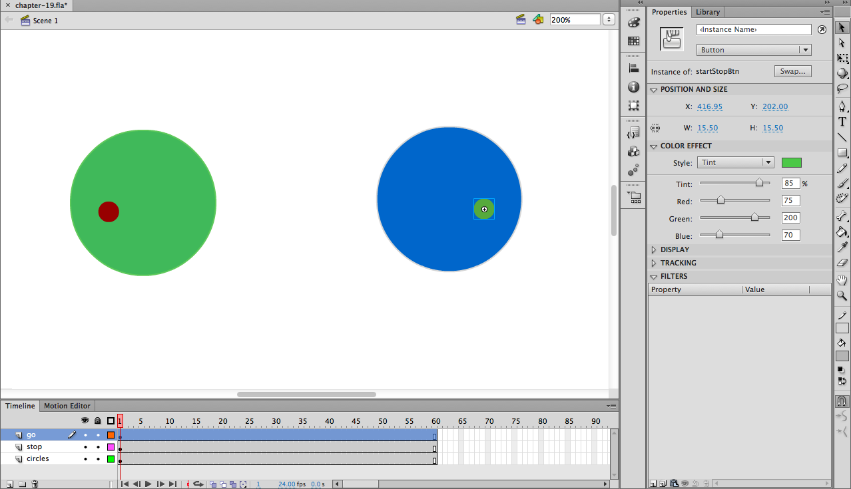Click the Swap... button
Viewport: 851px width, 489px height.
[x=792, y=71]
